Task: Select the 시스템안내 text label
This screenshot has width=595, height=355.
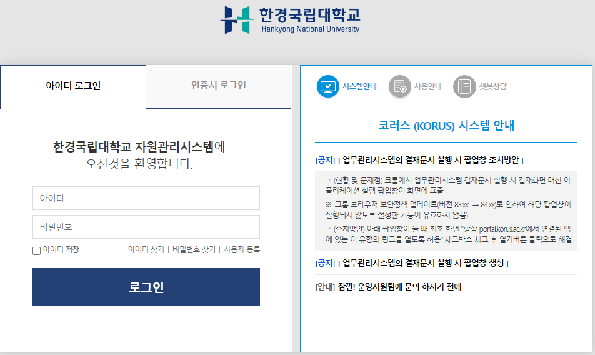Action: tap(359, 87)
